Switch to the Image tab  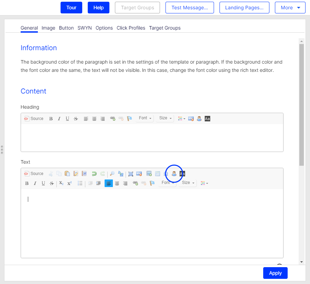(48, 28)
